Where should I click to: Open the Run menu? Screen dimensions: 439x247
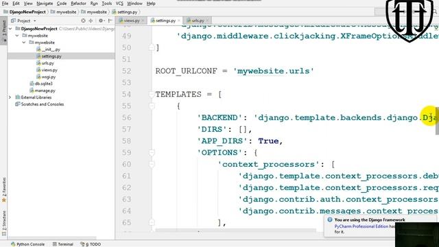(94, 3)
